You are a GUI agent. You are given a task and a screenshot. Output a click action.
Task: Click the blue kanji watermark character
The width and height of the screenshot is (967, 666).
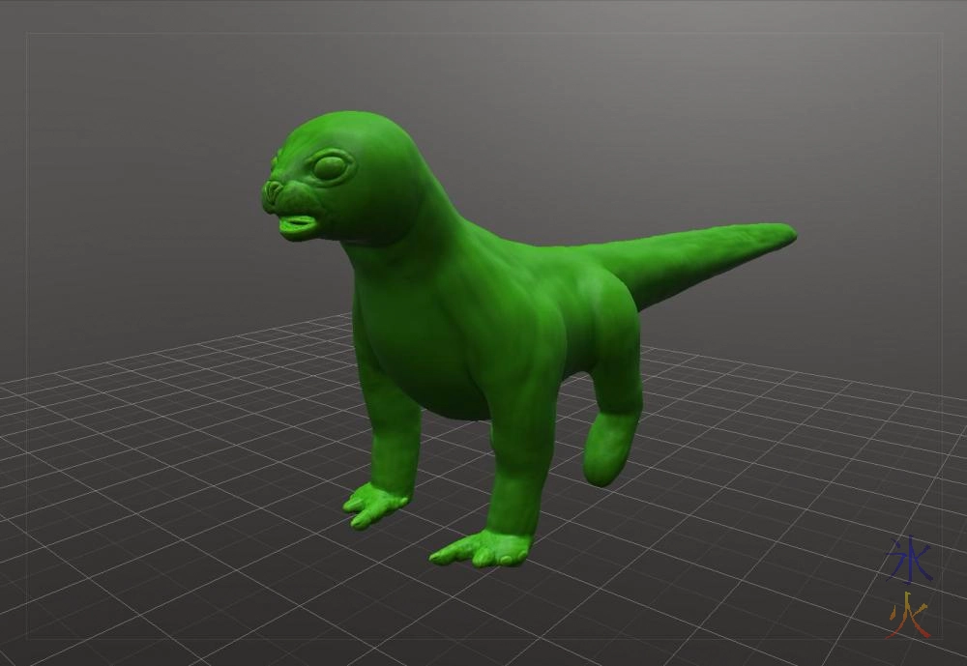tap(910, 562)
